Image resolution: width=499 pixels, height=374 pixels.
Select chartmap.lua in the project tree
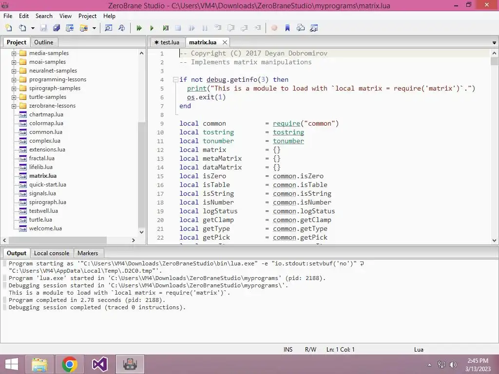pos(46,114)
